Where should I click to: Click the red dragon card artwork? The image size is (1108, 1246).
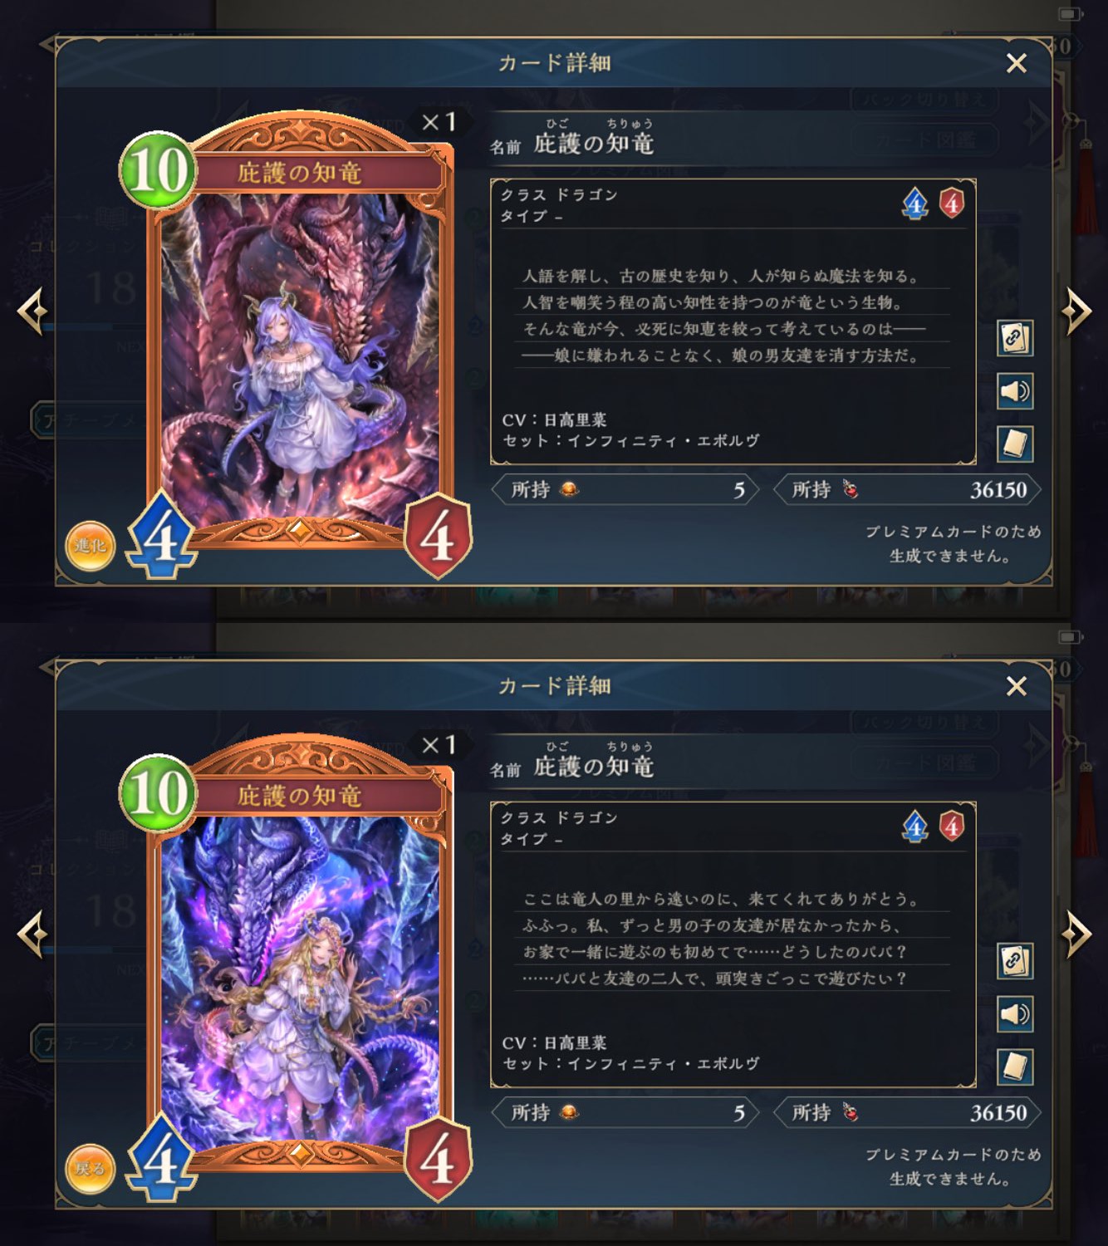(x=300, y=357)
